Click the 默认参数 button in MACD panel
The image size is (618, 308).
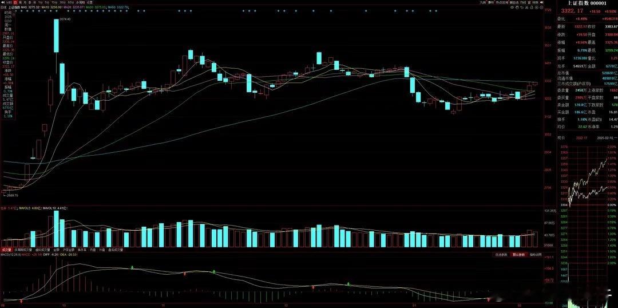pyautogui.click(x=519, y=255)
